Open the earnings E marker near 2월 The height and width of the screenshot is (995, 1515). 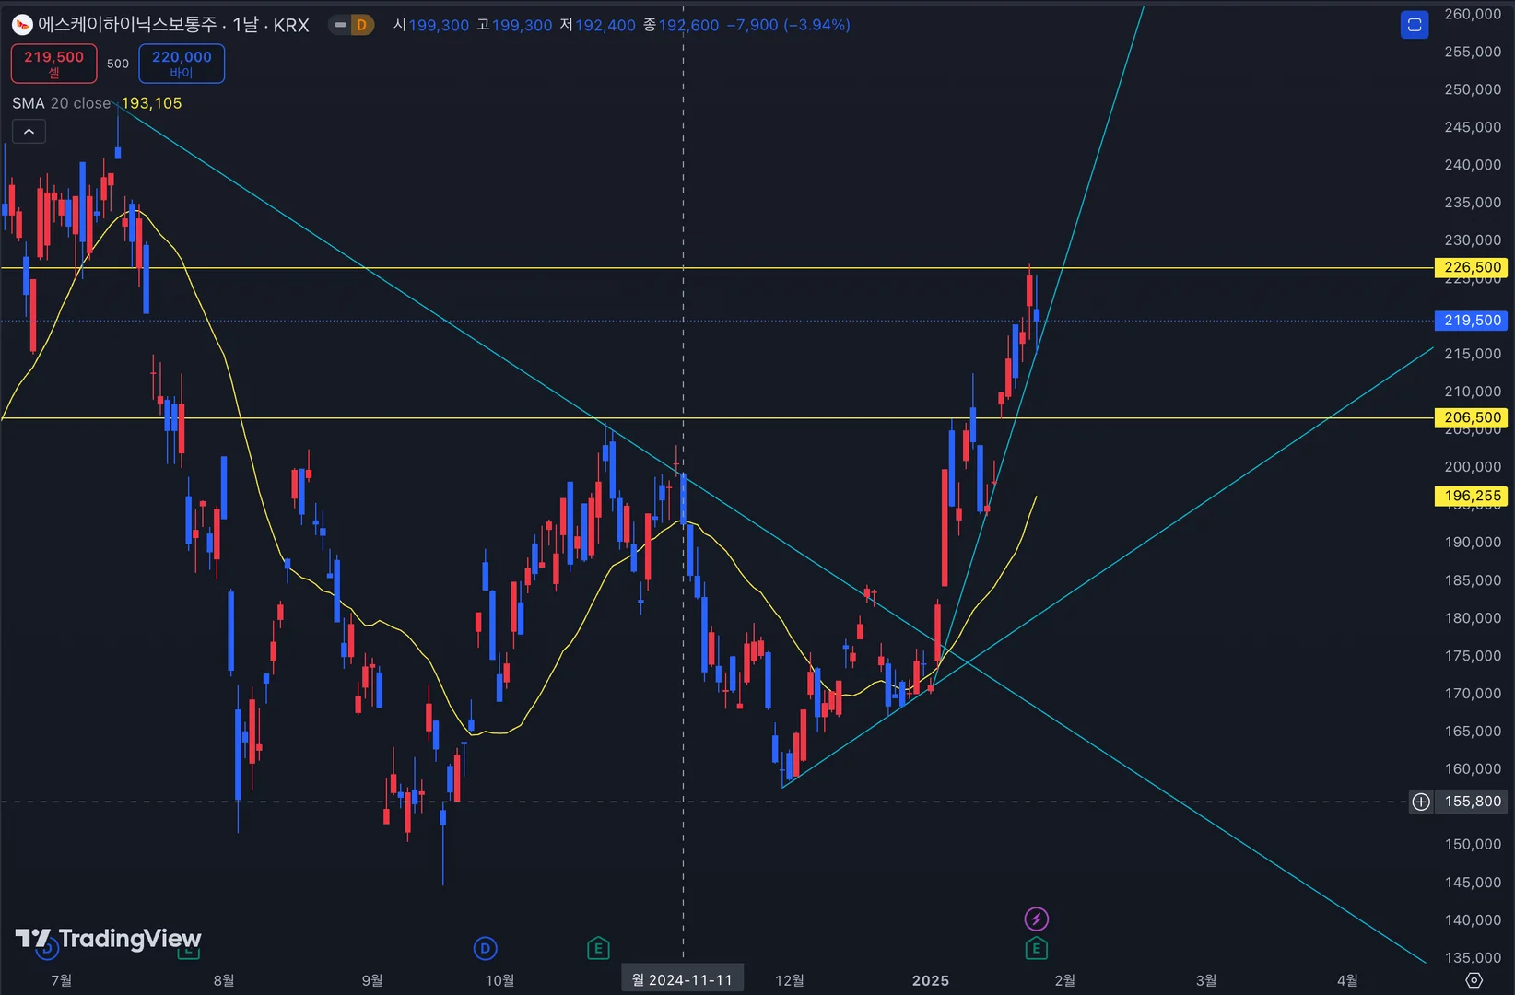[1037, 948]
